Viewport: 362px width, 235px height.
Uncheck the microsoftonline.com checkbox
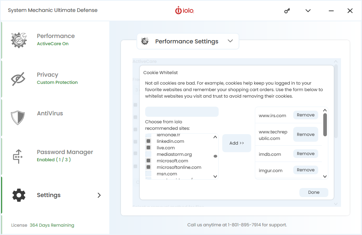(148, 167)
